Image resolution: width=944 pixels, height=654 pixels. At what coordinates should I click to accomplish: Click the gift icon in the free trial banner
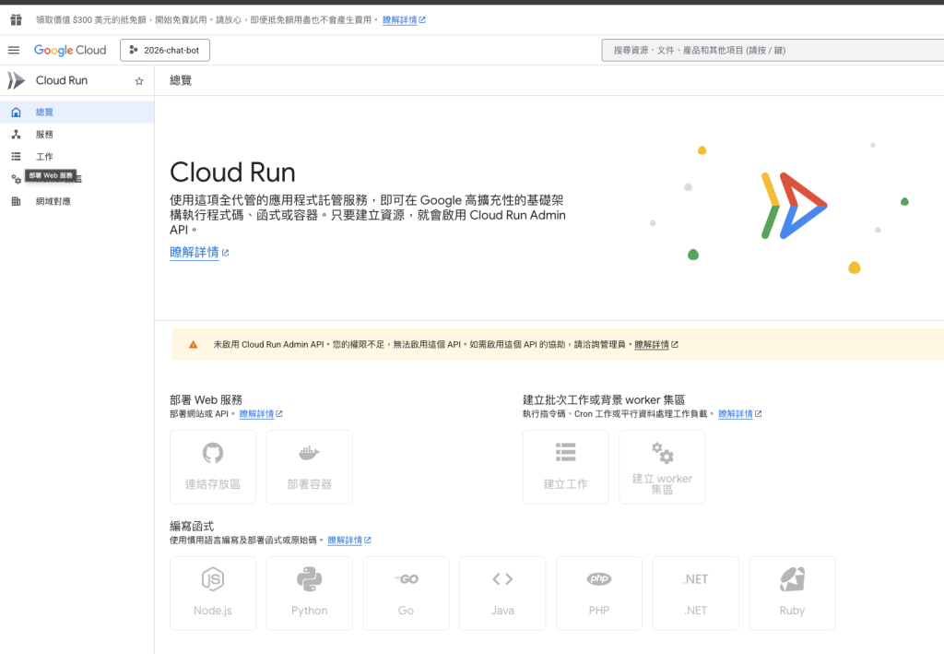(17, 20)
